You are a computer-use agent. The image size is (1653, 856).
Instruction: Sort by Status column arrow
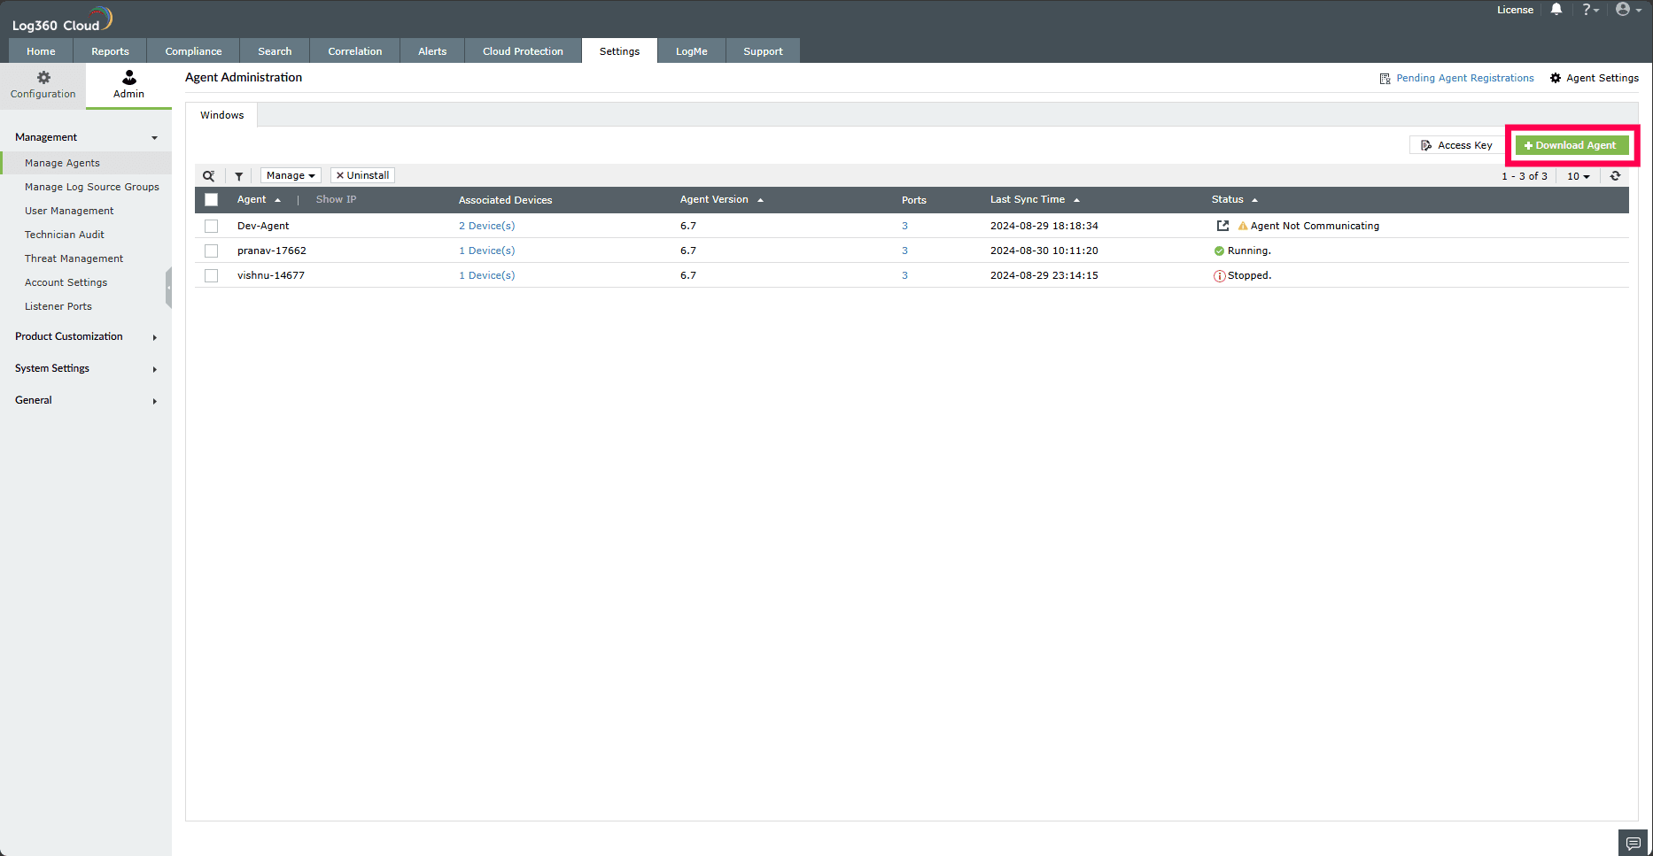pos(1254,200)
